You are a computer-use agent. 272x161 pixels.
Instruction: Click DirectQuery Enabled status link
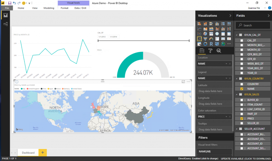[x=198, y=159]
